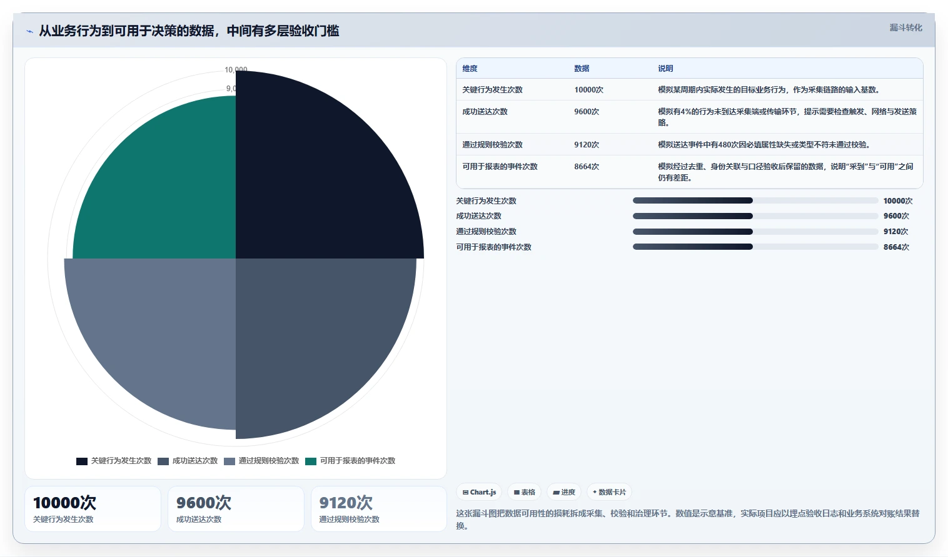Select table value 10000次
The width and height of the screenshot is (948, 557).
(588, 90)
